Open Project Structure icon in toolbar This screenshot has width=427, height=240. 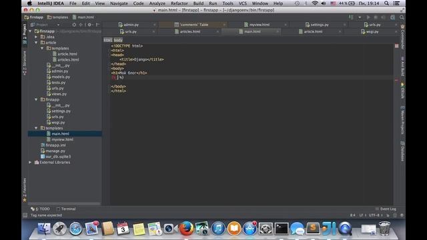[393, 17]
